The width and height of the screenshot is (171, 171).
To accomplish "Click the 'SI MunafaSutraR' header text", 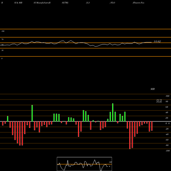I will 42,3.
